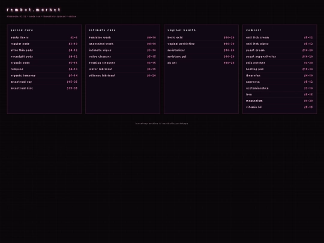
Task: Select the vaginal health heading
Action: click(181, 30)
